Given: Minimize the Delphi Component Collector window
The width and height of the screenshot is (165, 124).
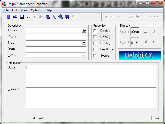Looking at the screenshot, I should (141, 3).
